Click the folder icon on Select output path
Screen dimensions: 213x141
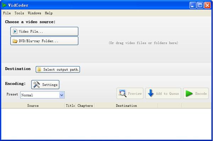point(39,69)
